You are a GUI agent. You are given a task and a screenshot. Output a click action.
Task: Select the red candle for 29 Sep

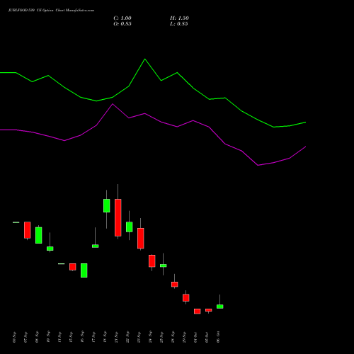tap(186, 298)
